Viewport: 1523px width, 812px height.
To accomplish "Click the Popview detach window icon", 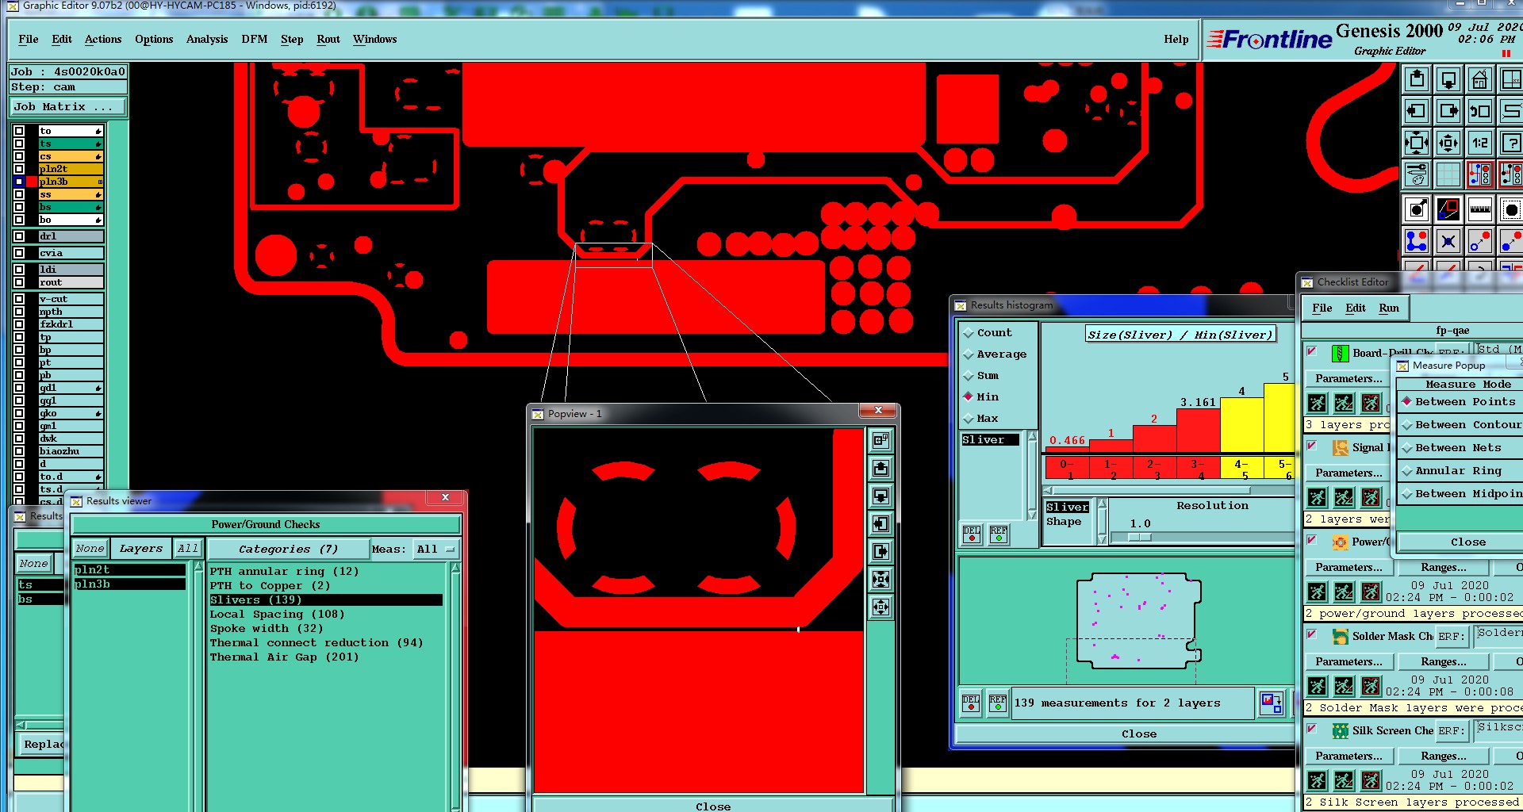I will [881, 440].
